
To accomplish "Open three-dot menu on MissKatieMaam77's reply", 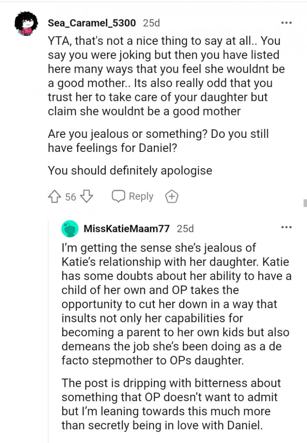I will coord(286,227).
